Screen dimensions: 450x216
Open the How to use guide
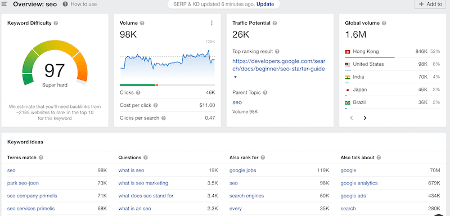[x=83, y=4]
